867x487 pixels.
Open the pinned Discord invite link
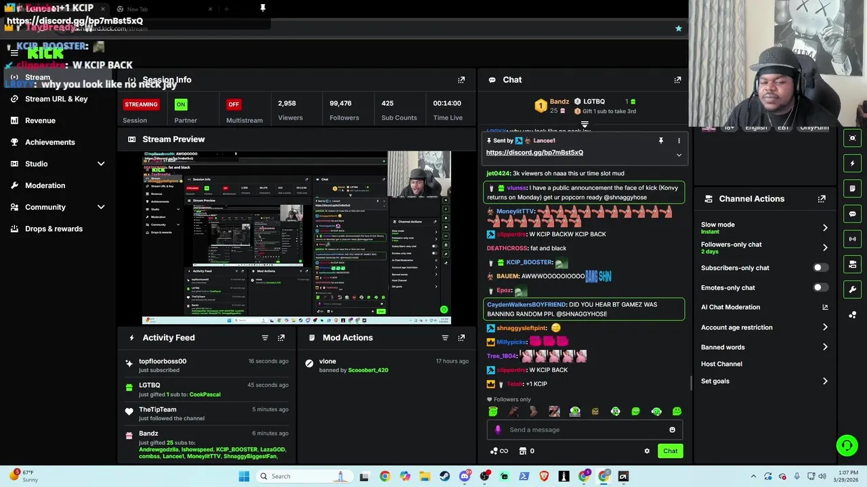(x=534, y=152)
